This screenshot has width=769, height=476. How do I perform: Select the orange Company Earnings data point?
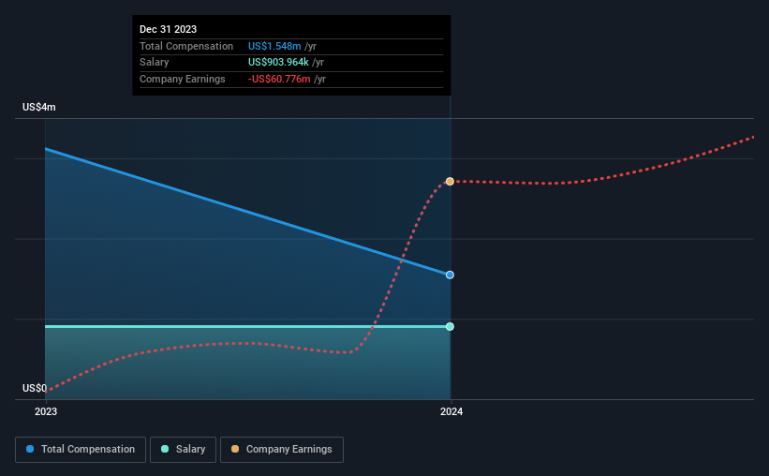pos(450,182)
